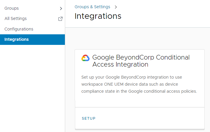The image size is (210, 132).
Task: Click the Google Cloud logo icon
Action: pyautogui.click(x=86, y=58)
